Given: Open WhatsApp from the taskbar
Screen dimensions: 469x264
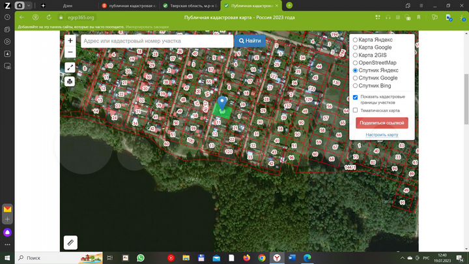Looking at the screenshot, I should (x=141, y=257).
